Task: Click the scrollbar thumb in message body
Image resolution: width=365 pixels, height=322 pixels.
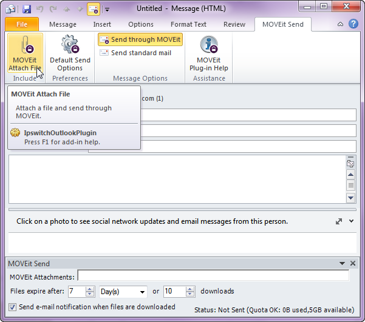Action: tap(350, 186)
